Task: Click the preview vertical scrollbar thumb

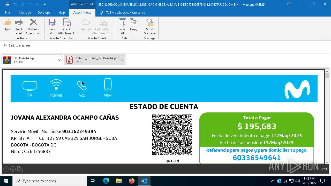Action: point(327,75)
